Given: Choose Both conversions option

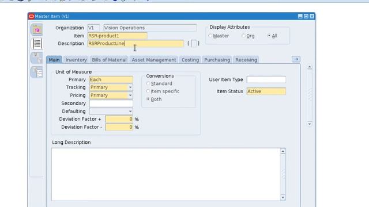Looking at the screenshot, I should click(148, 99).
